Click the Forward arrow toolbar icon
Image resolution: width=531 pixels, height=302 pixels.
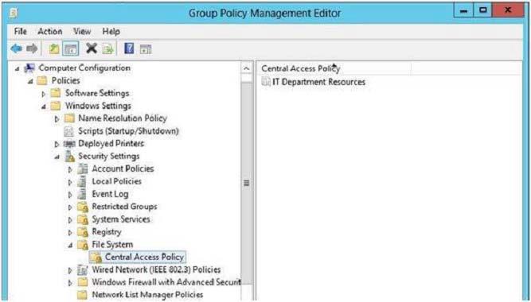tap(32, 49)
